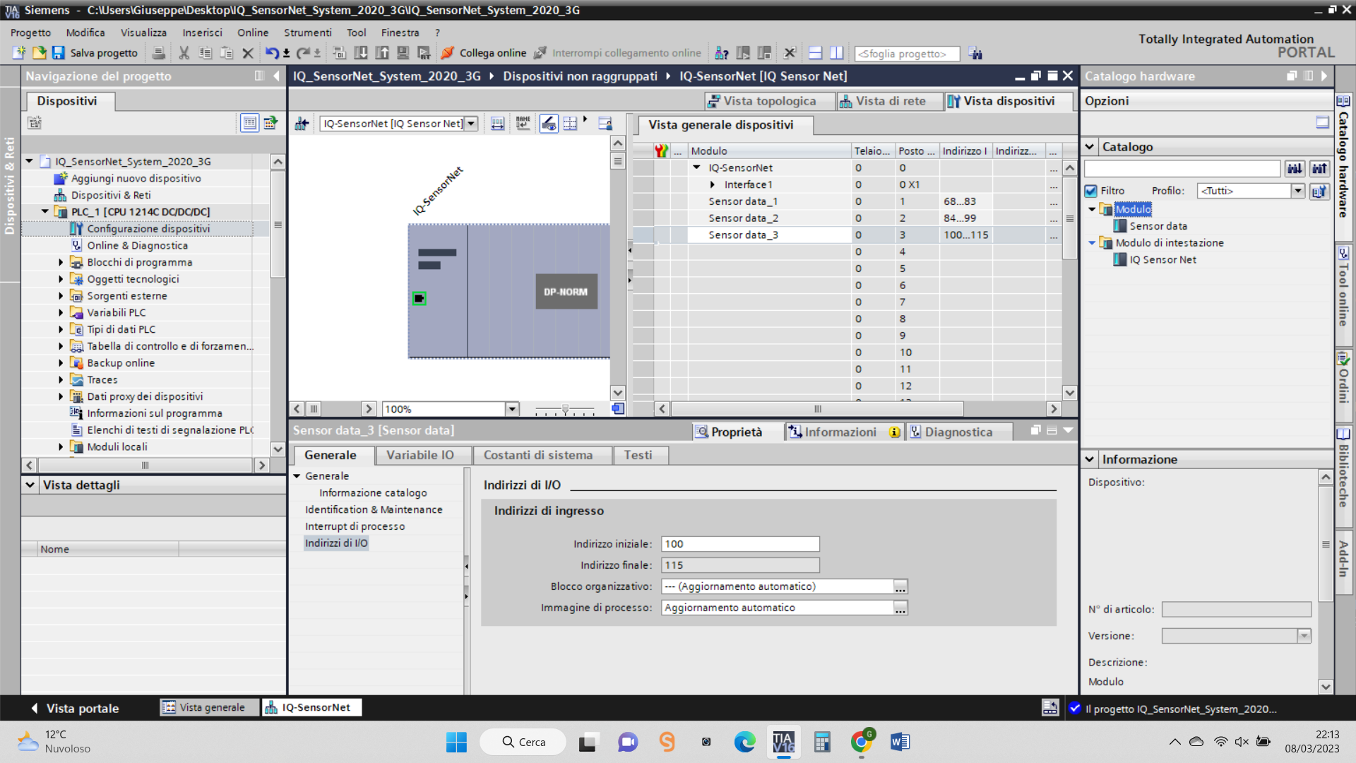Click the Collega online icon

[448, 53]
